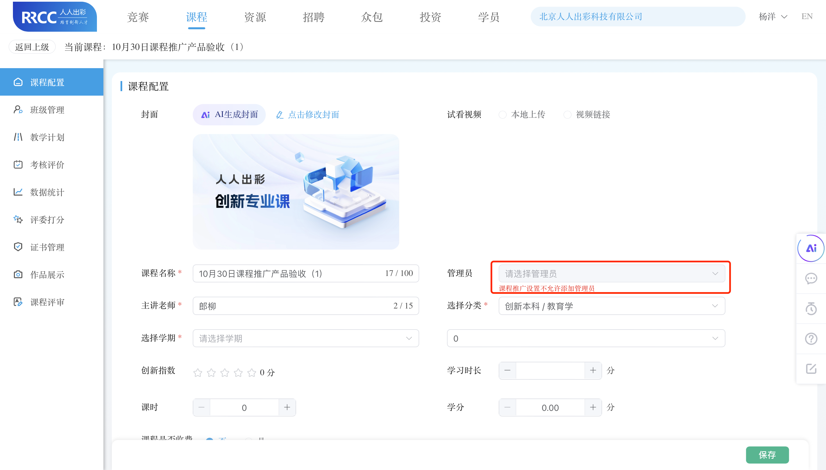The image size is (826, 470).
Task: Open the chat message floating icon
Action: click(811, 278)
